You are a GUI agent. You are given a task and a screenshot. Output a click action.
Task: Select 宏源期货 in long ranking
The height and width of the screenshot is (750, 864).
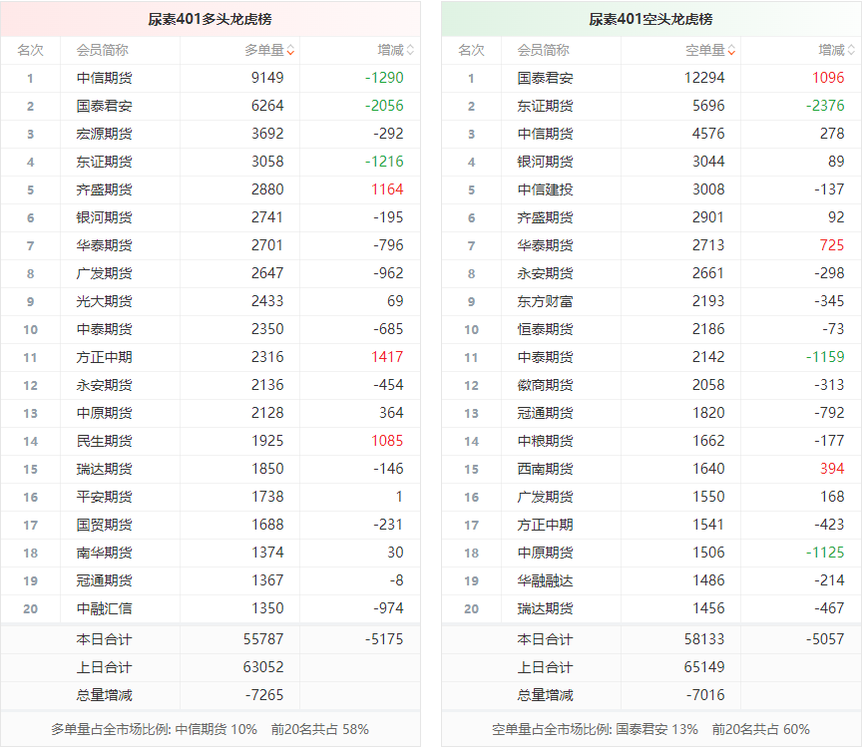tap(104, 134)
